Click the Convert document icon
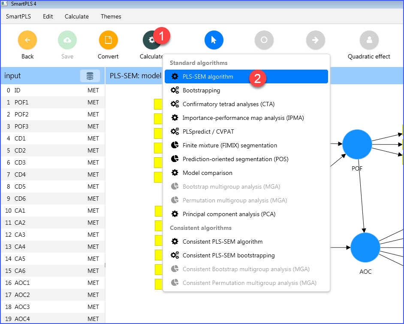 (108, 40)
